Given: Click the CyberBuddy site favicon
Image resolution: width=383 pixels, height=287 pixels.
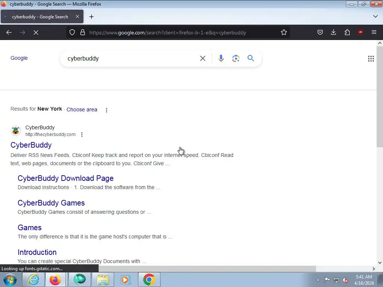Looking at the screenshot, I should (16, 131).
